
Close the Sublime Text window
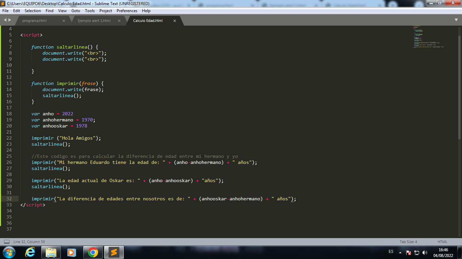[x=453, y=3]
